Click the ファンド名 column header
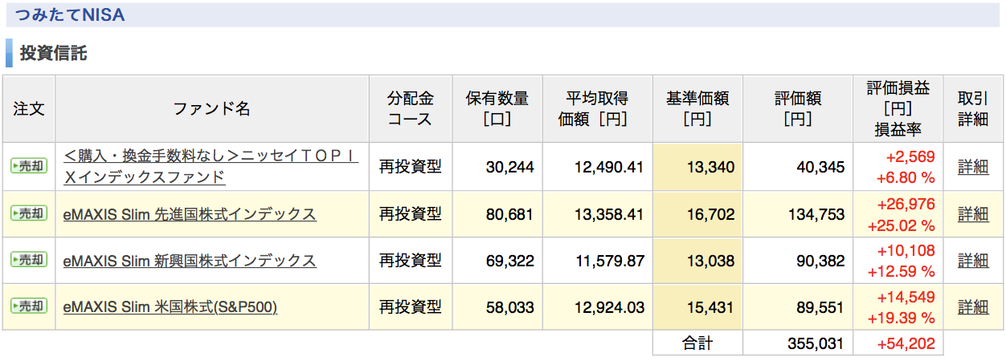1006x361 pixels. click(x=212, y=109)
